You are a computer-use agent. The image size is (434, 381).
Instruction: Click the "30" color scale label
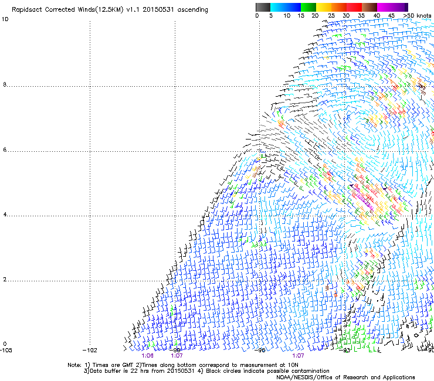pyautogui.click(x=346, y=16)
